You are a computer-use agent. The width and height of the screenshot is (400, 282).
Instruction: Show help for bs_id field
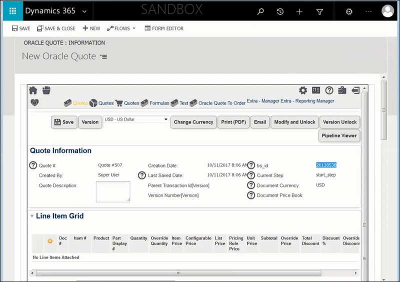251,165
